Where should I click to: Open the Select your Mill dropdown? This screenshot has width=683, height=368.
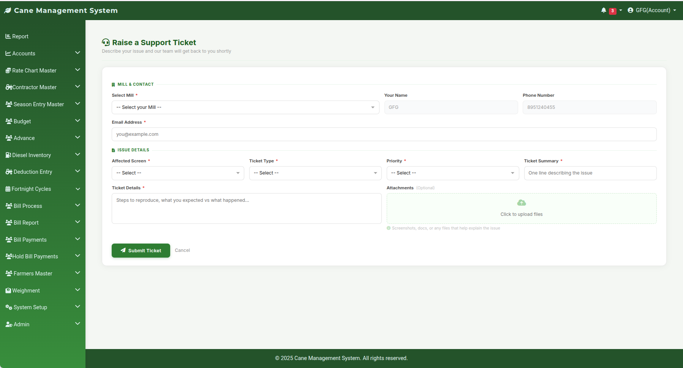pyautogui.click(x=245, y=107)
